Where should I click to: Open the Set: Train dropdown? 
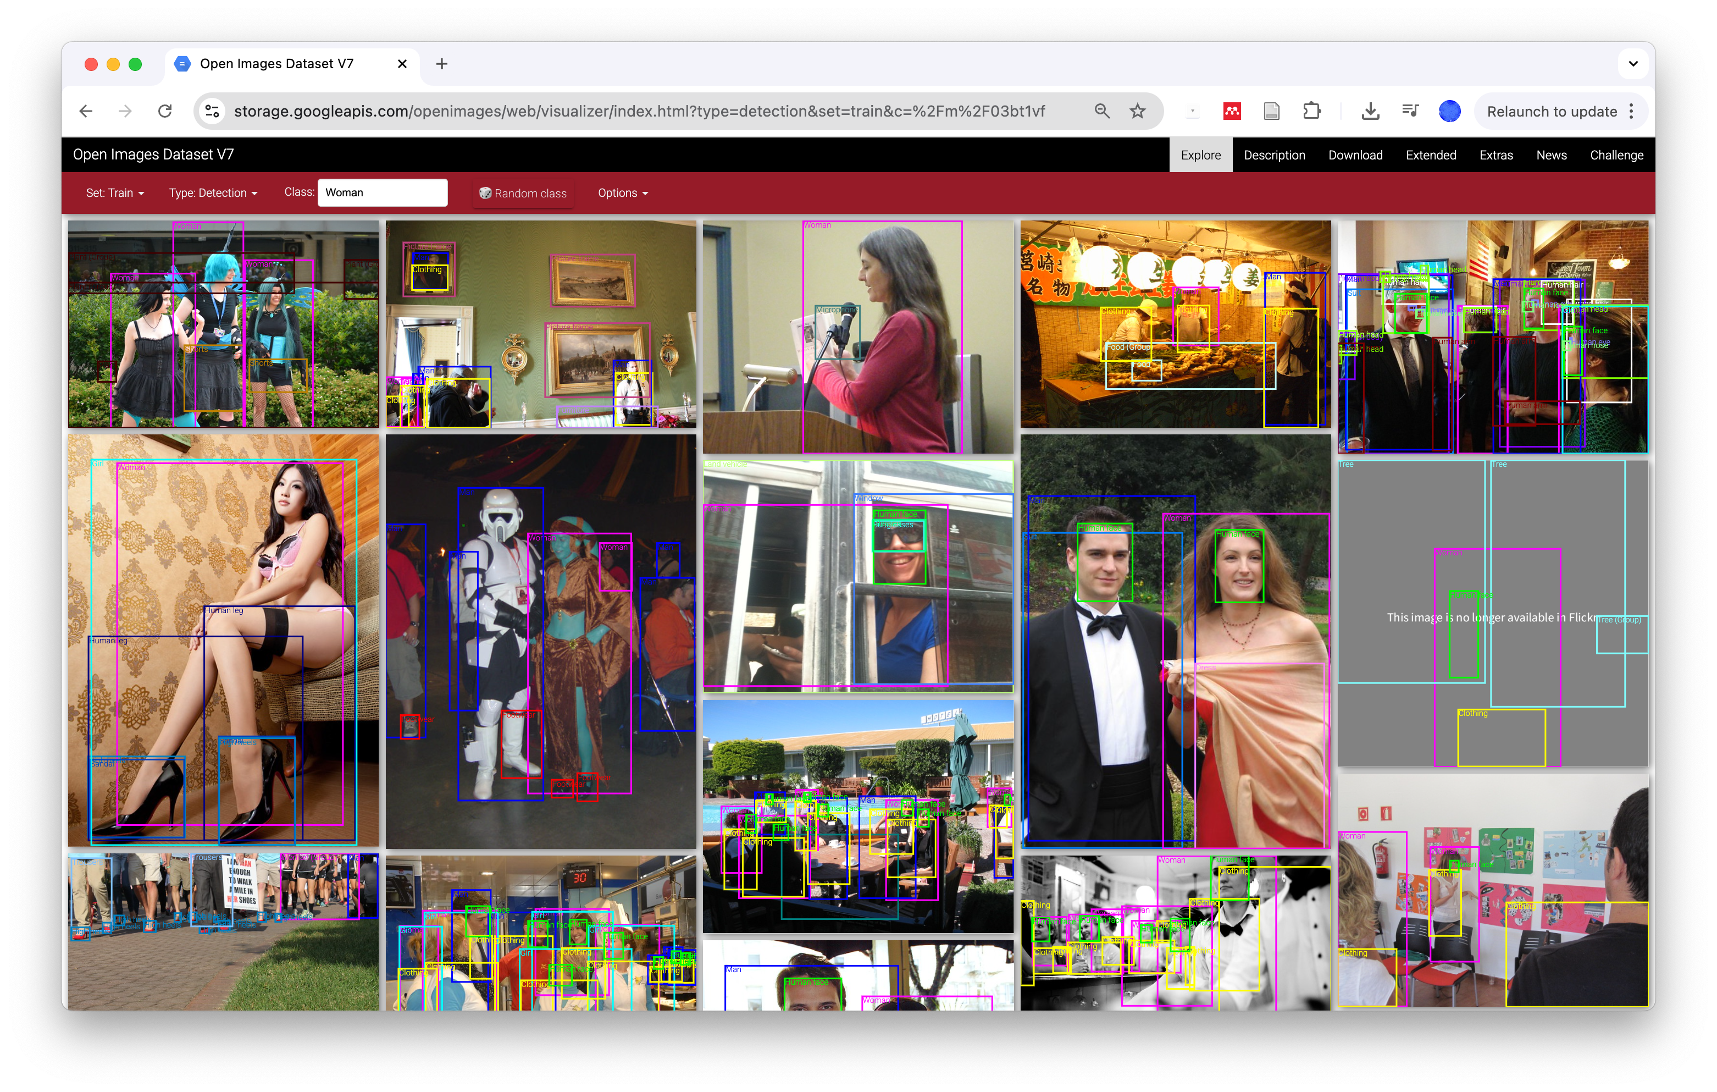tap(115, 194)
